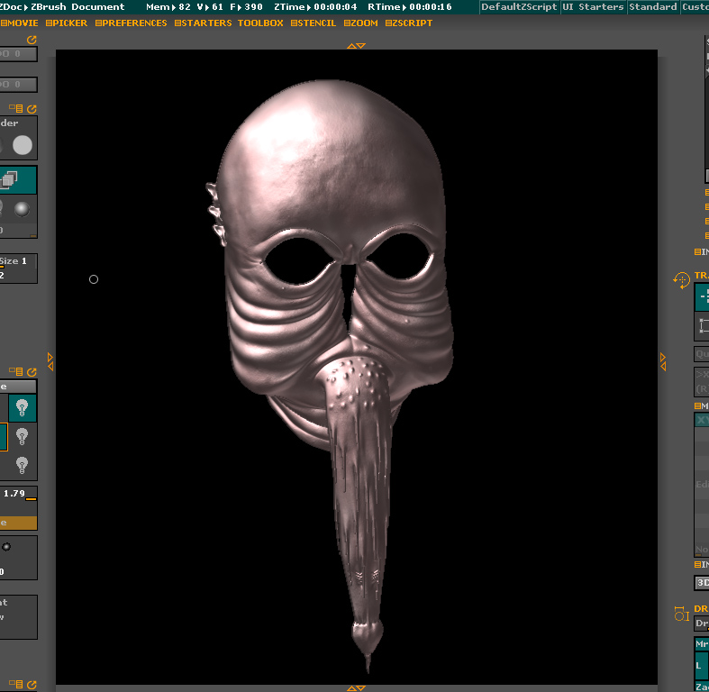Click palette list icon at bottom left corner
This screenshot has width=709, height=692.
(16, 684)
